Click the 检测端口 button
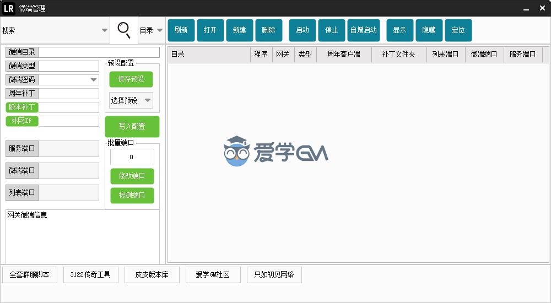Viewport: 551px width, 303px height. click(x=132, y=196)
